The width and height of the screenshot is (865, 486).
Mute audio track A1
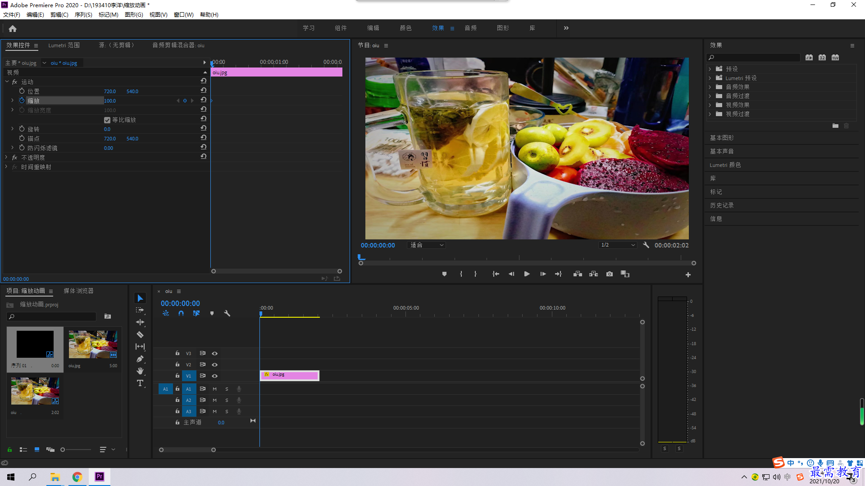215,389
